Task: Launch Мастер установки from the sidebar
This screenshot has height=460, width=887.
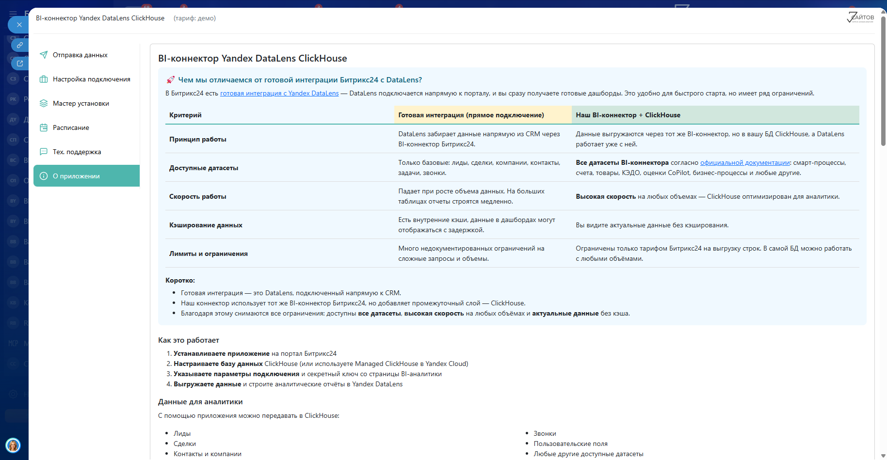Action: [x=86, y=103]
